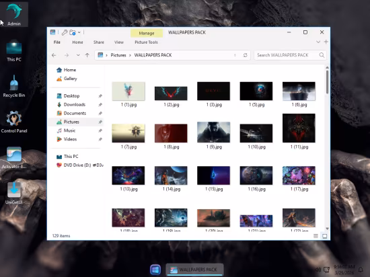Open the Picture Tools tab
The image size is (370, 277).
coord(146,42)
